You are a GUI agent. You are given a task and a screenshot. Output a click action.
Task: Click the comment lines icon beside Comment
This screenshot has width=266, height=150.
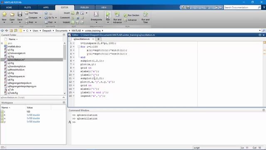(x=73, y=17)
